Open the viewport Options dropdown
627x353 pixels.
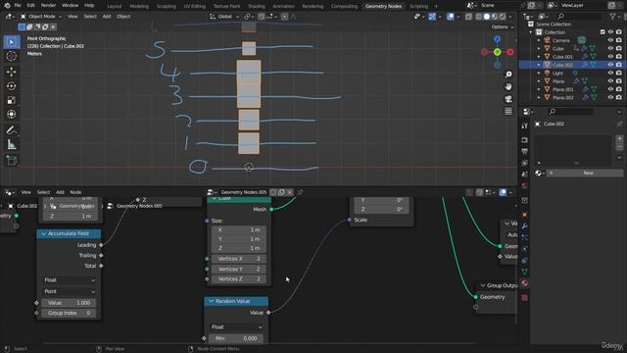pos(502,26)
